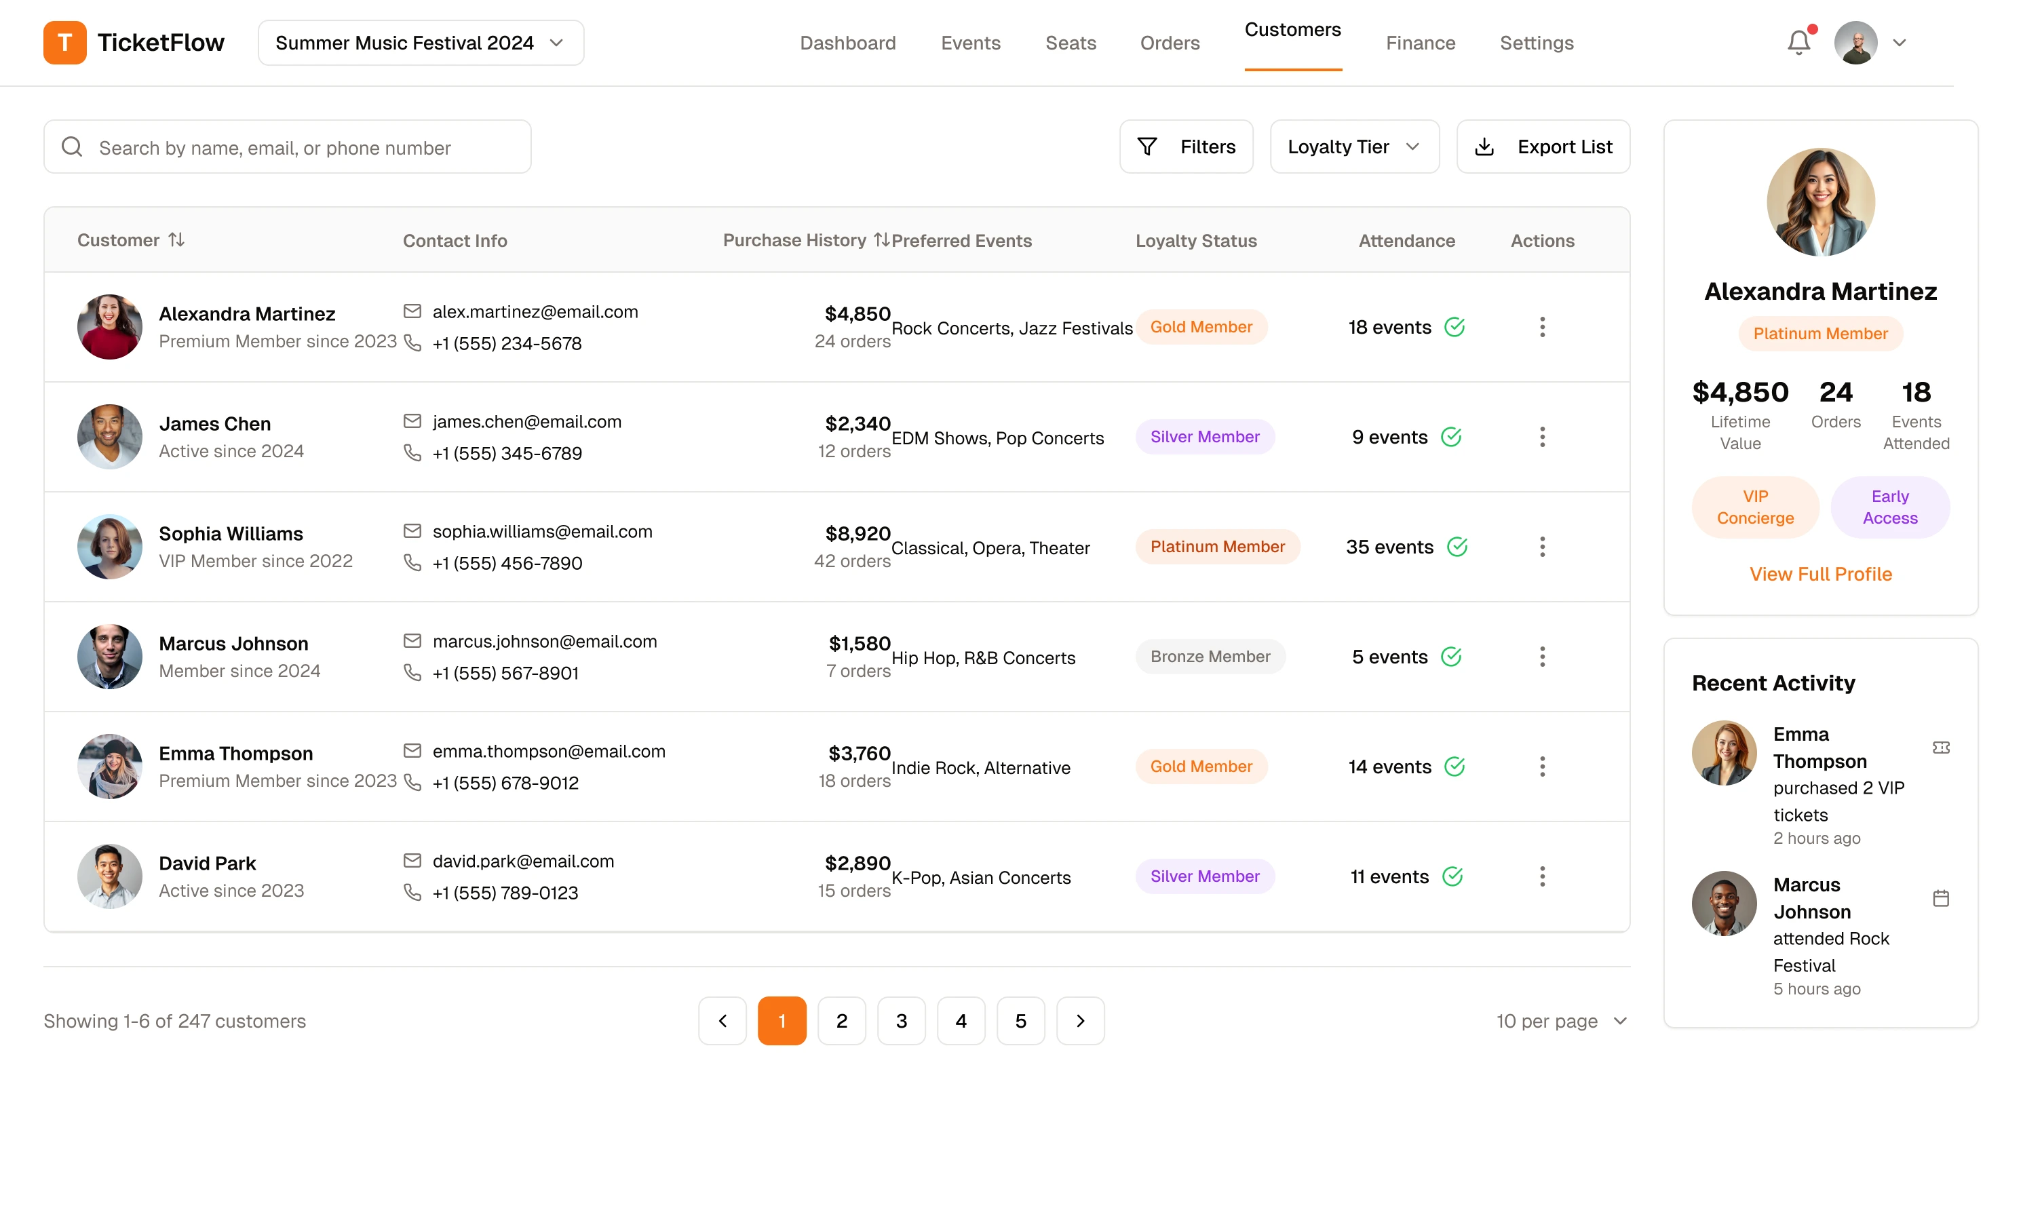Viewport: 2023px width, 1221px height.
Task: Click email icon for Marcus Johnson
Action: [412, 641]
